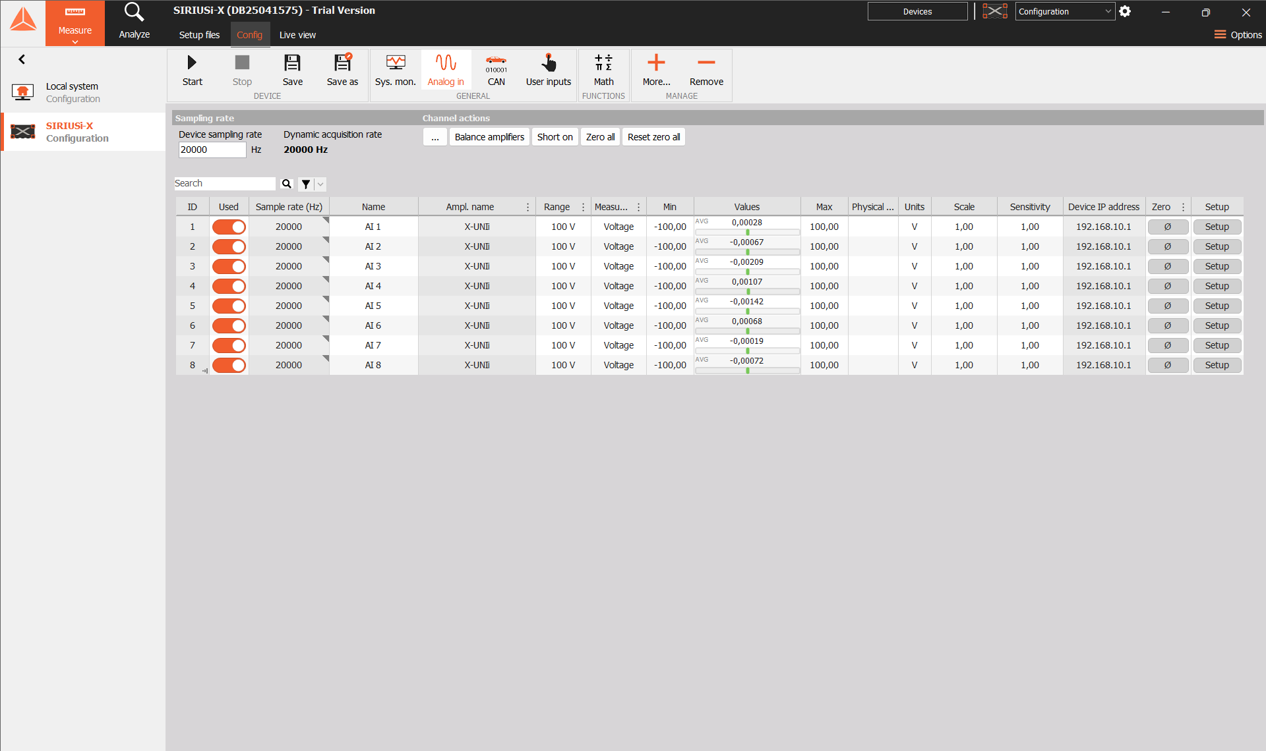Click the Reset zero all button

(653, 137)
